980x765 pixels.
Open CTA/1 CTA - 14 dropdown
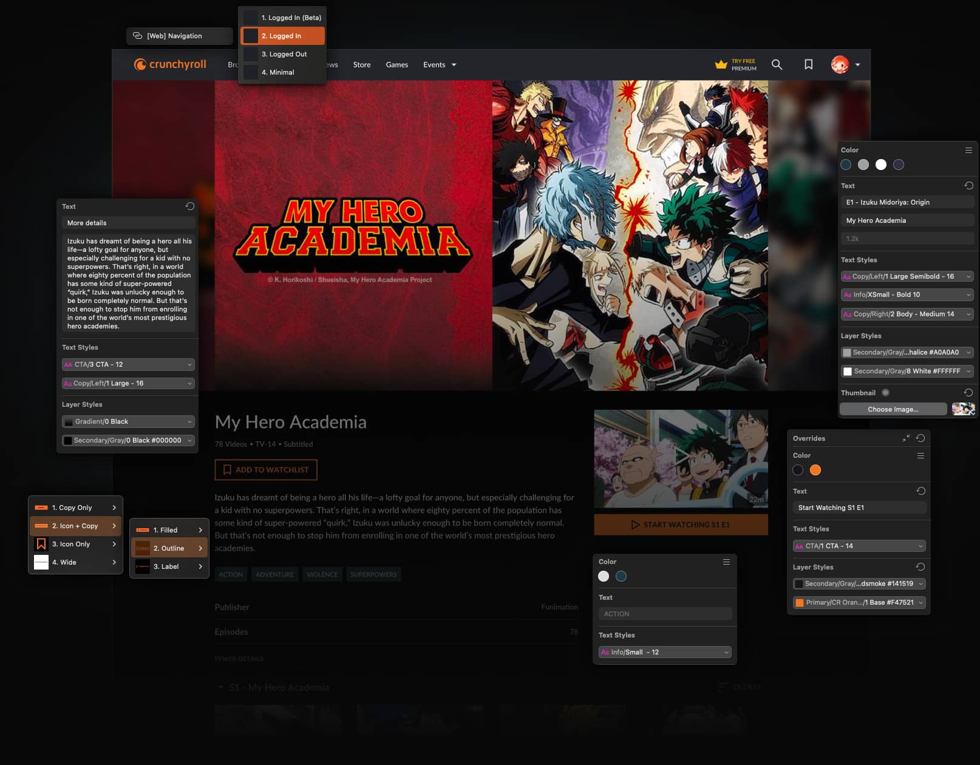point(859,546)
